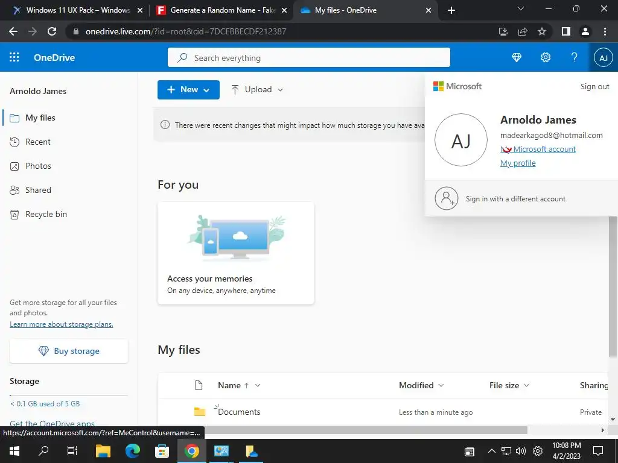Click the file type column icon

199,385
